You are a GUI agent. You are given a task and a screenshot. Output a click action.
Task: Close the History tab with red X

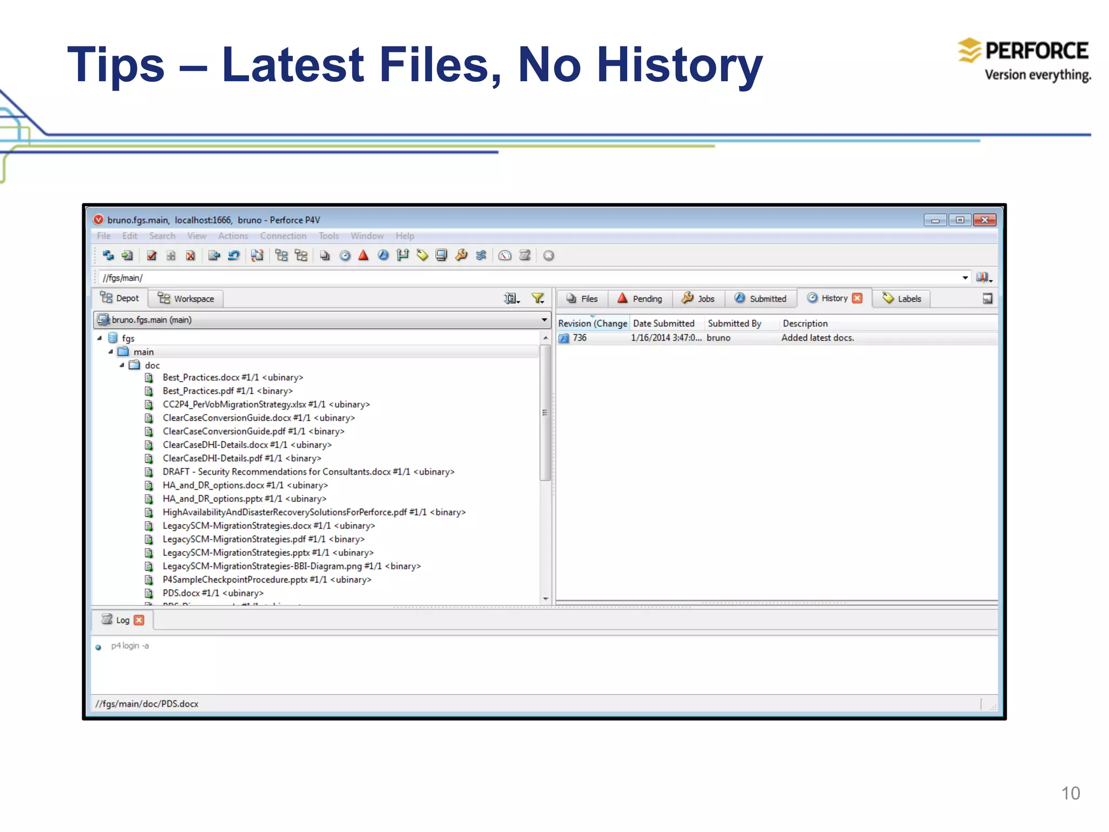point(857,298)
